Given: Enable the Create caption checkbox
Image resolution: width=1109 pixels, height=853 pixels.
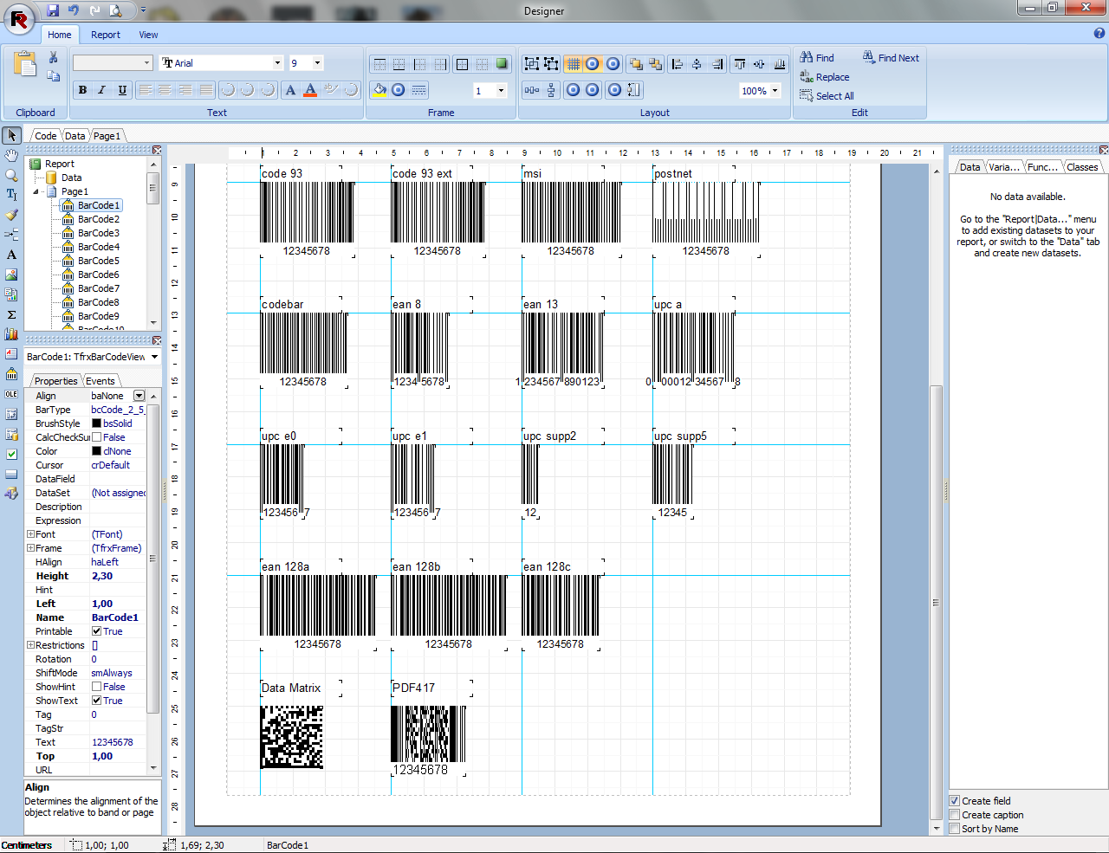Looking at the screenshot, I should [x=955, y=815].
